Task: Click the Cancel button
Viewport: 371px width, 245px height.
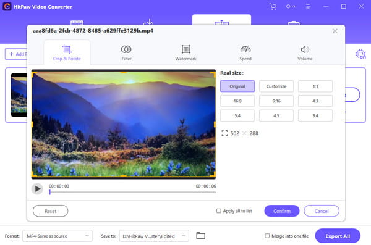Action: pyautogui.click(x=322, y=211)
